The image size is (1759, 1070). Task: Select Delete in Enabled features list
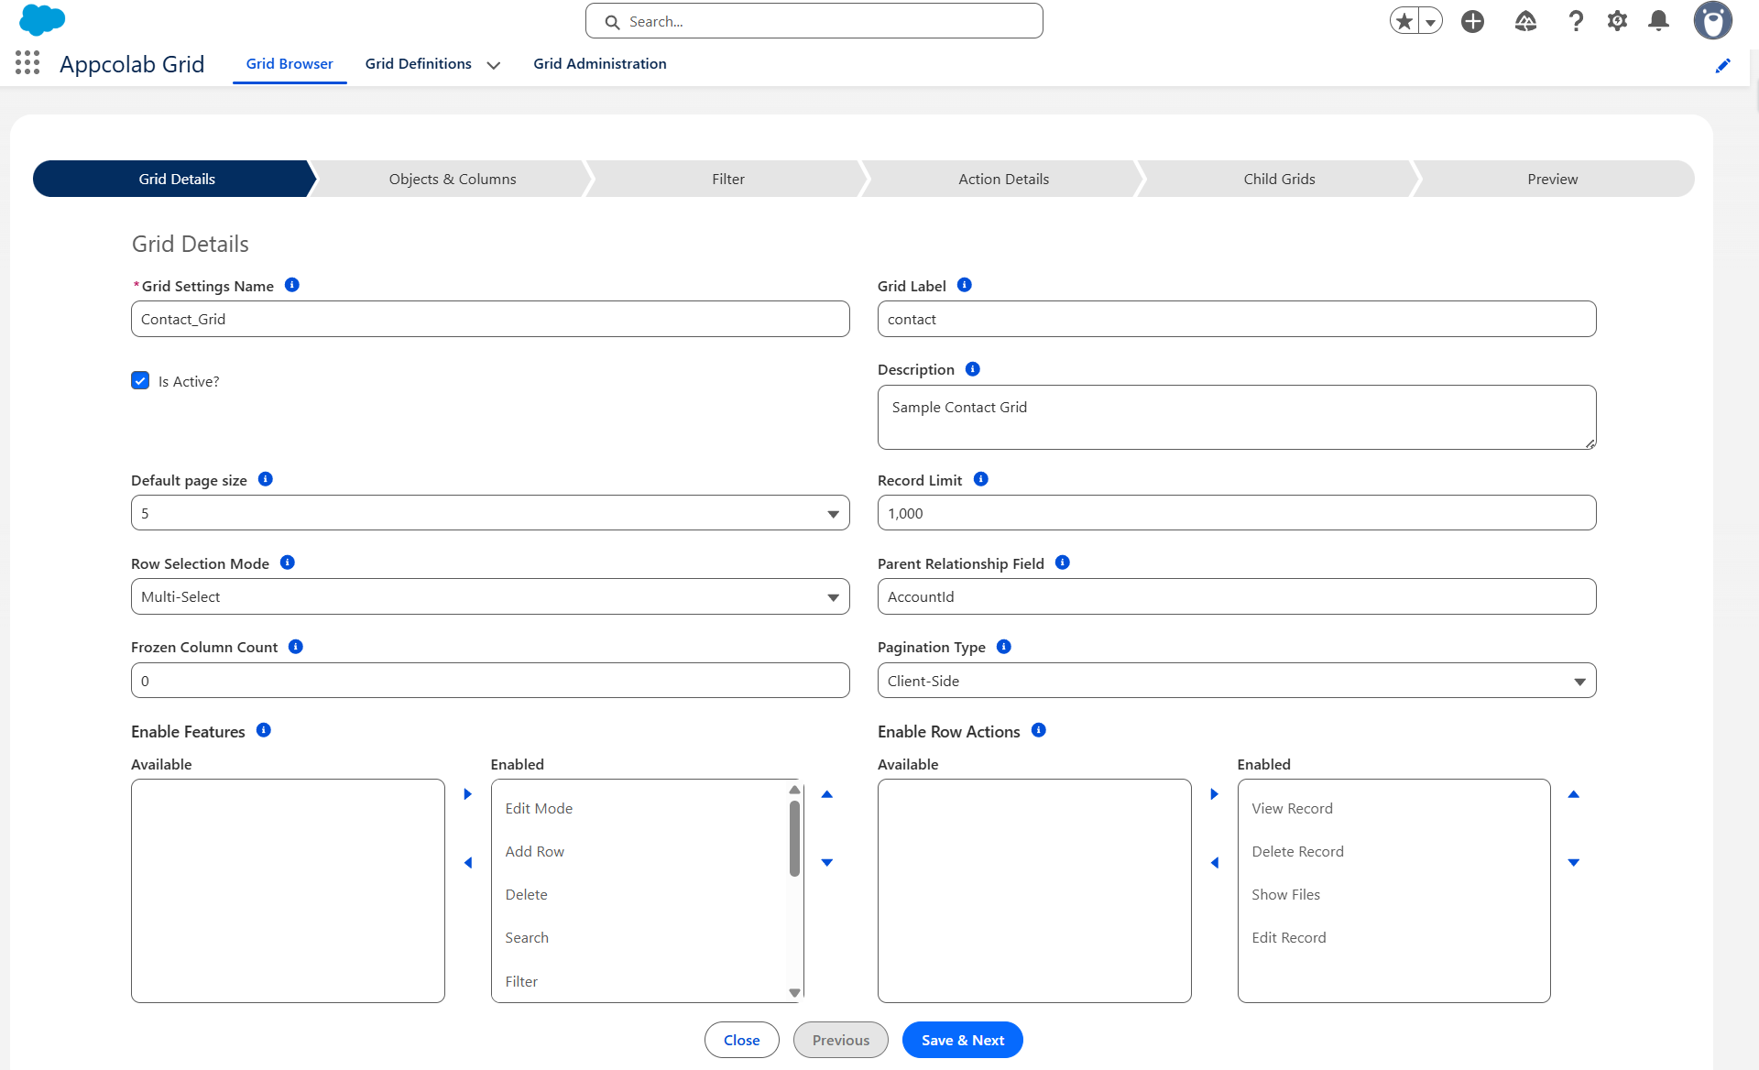click(x=639, y=894)
